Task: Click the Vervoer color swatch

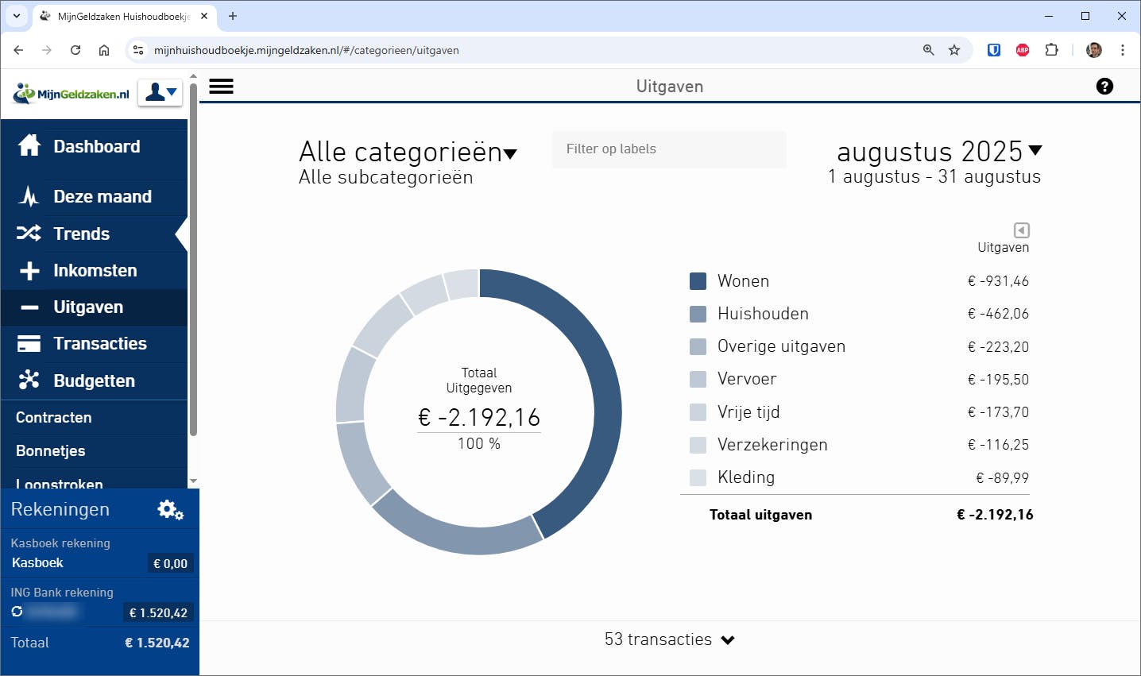Action: pos(698,379)
